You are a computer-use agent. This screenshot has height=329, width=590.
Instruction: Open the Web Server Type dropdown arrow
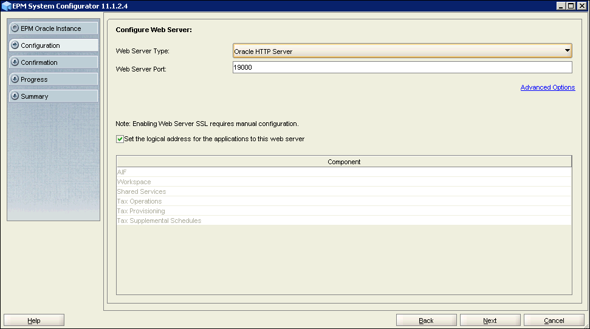(x=567, y=51)
